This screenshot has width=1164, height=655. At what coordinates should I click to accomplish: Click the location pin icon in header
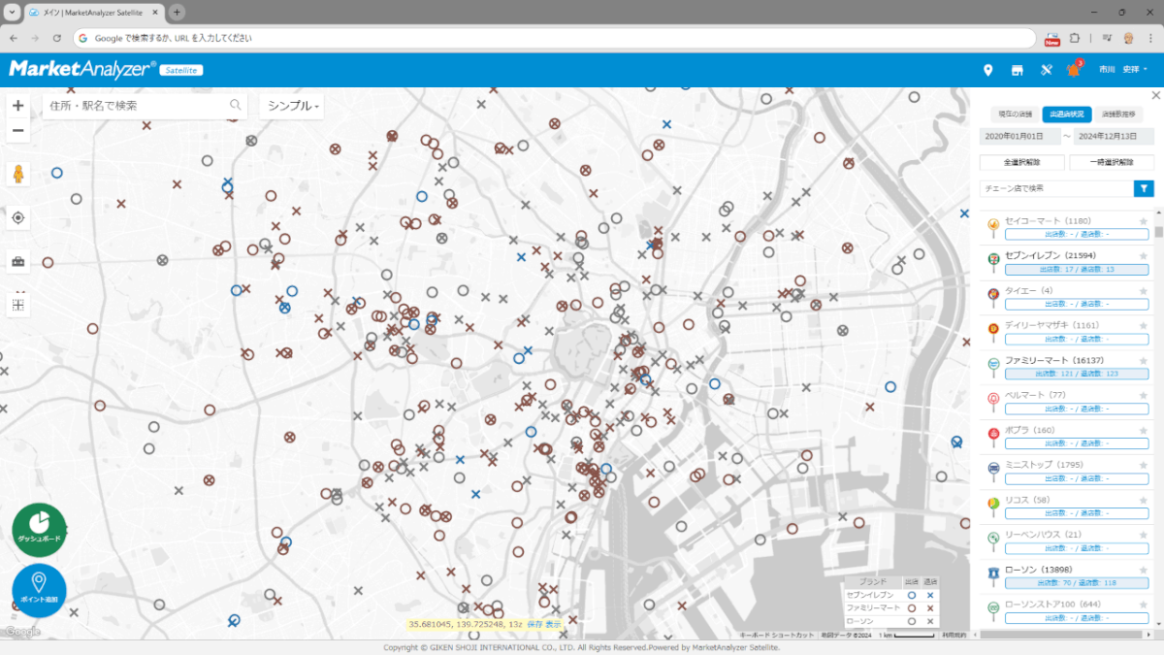tap(988, 70)
